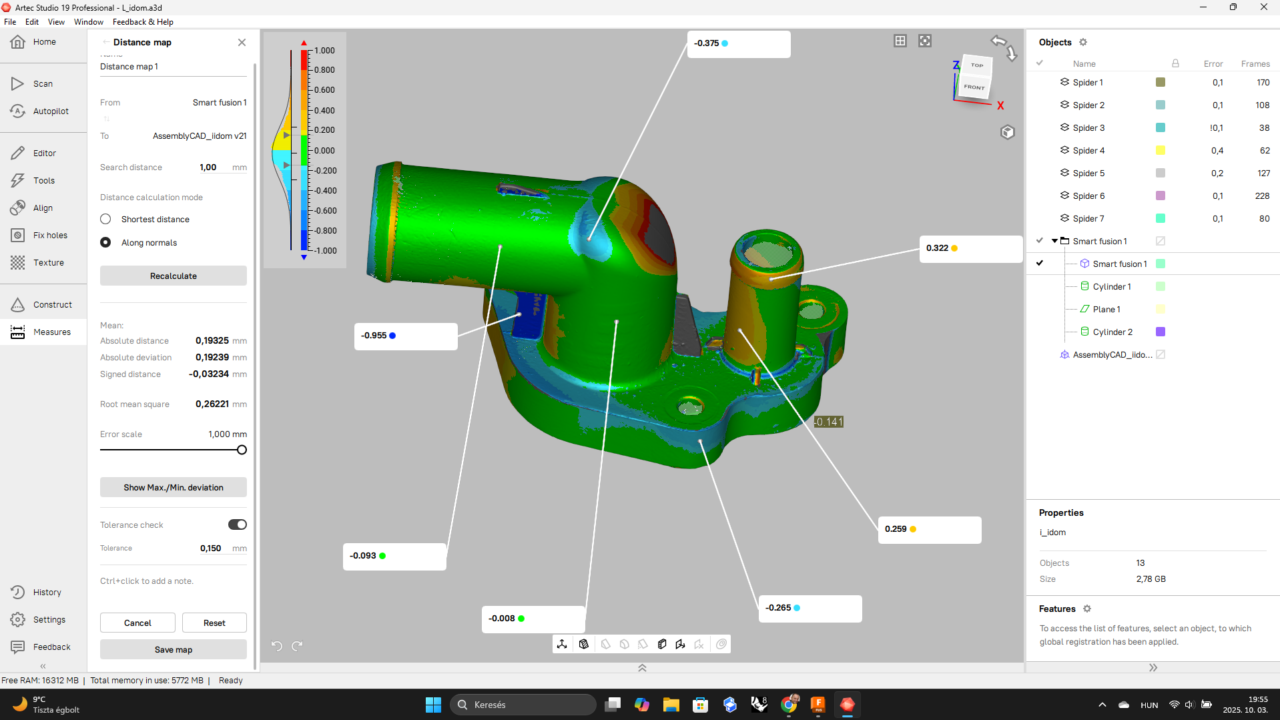
Task: Collapse the Smart fusion 1 group
Action: coord(1054,241)
